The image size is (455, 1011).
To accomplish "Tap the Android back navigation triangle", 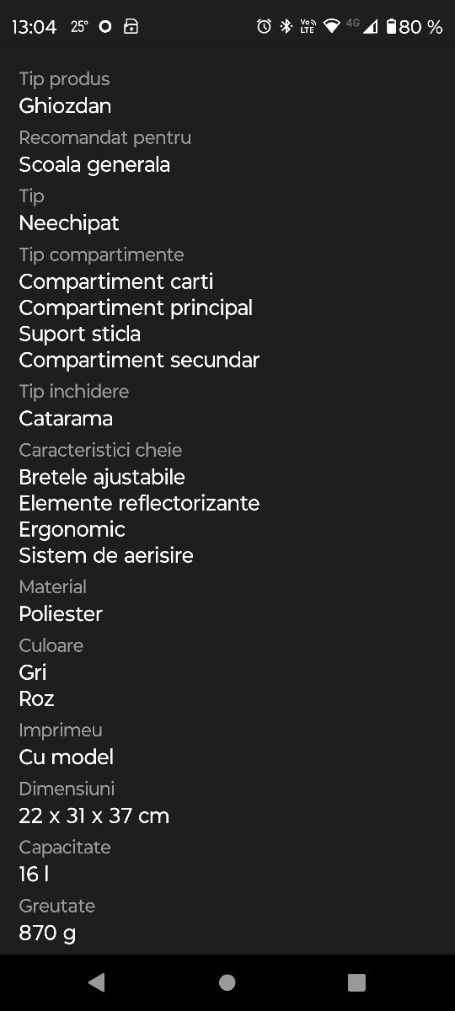I will pyautogui.click(x=97, y=982).
